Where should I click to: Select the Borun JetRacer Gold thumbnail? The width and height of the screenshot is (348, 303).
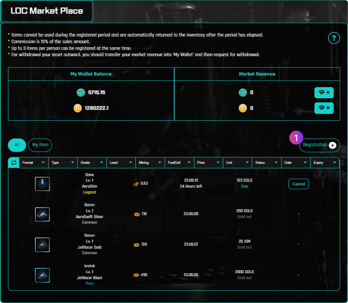tap(42, 244)
